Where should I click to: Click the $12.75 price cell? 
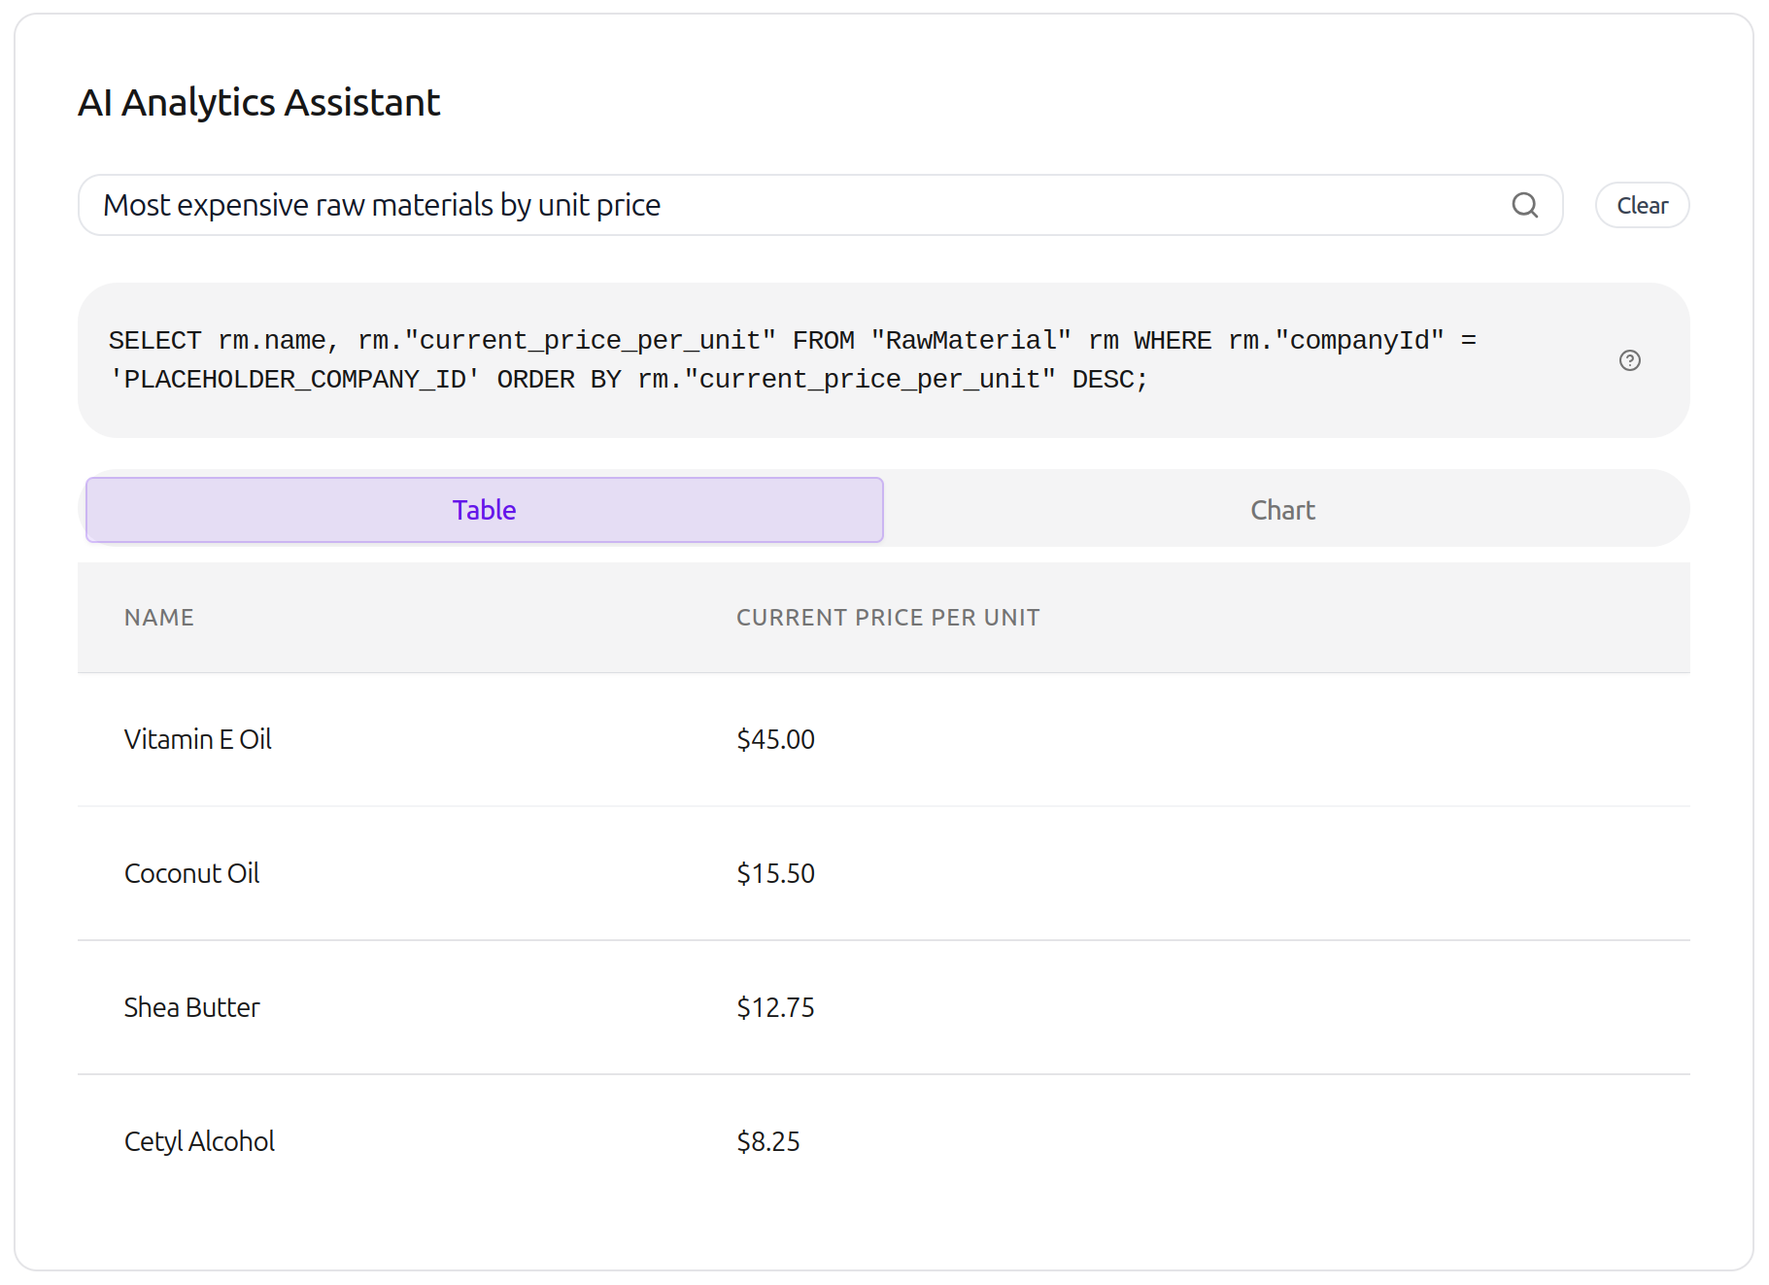(x=775, y=1008)
